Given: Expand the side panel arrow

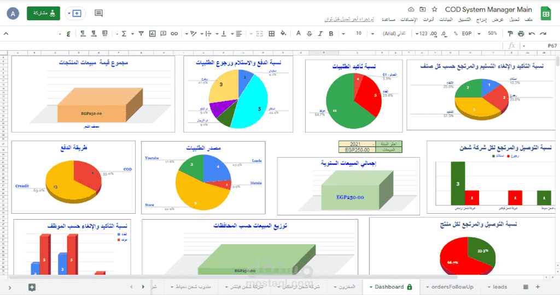Looking at the screenshot, I should pos(9,287).
